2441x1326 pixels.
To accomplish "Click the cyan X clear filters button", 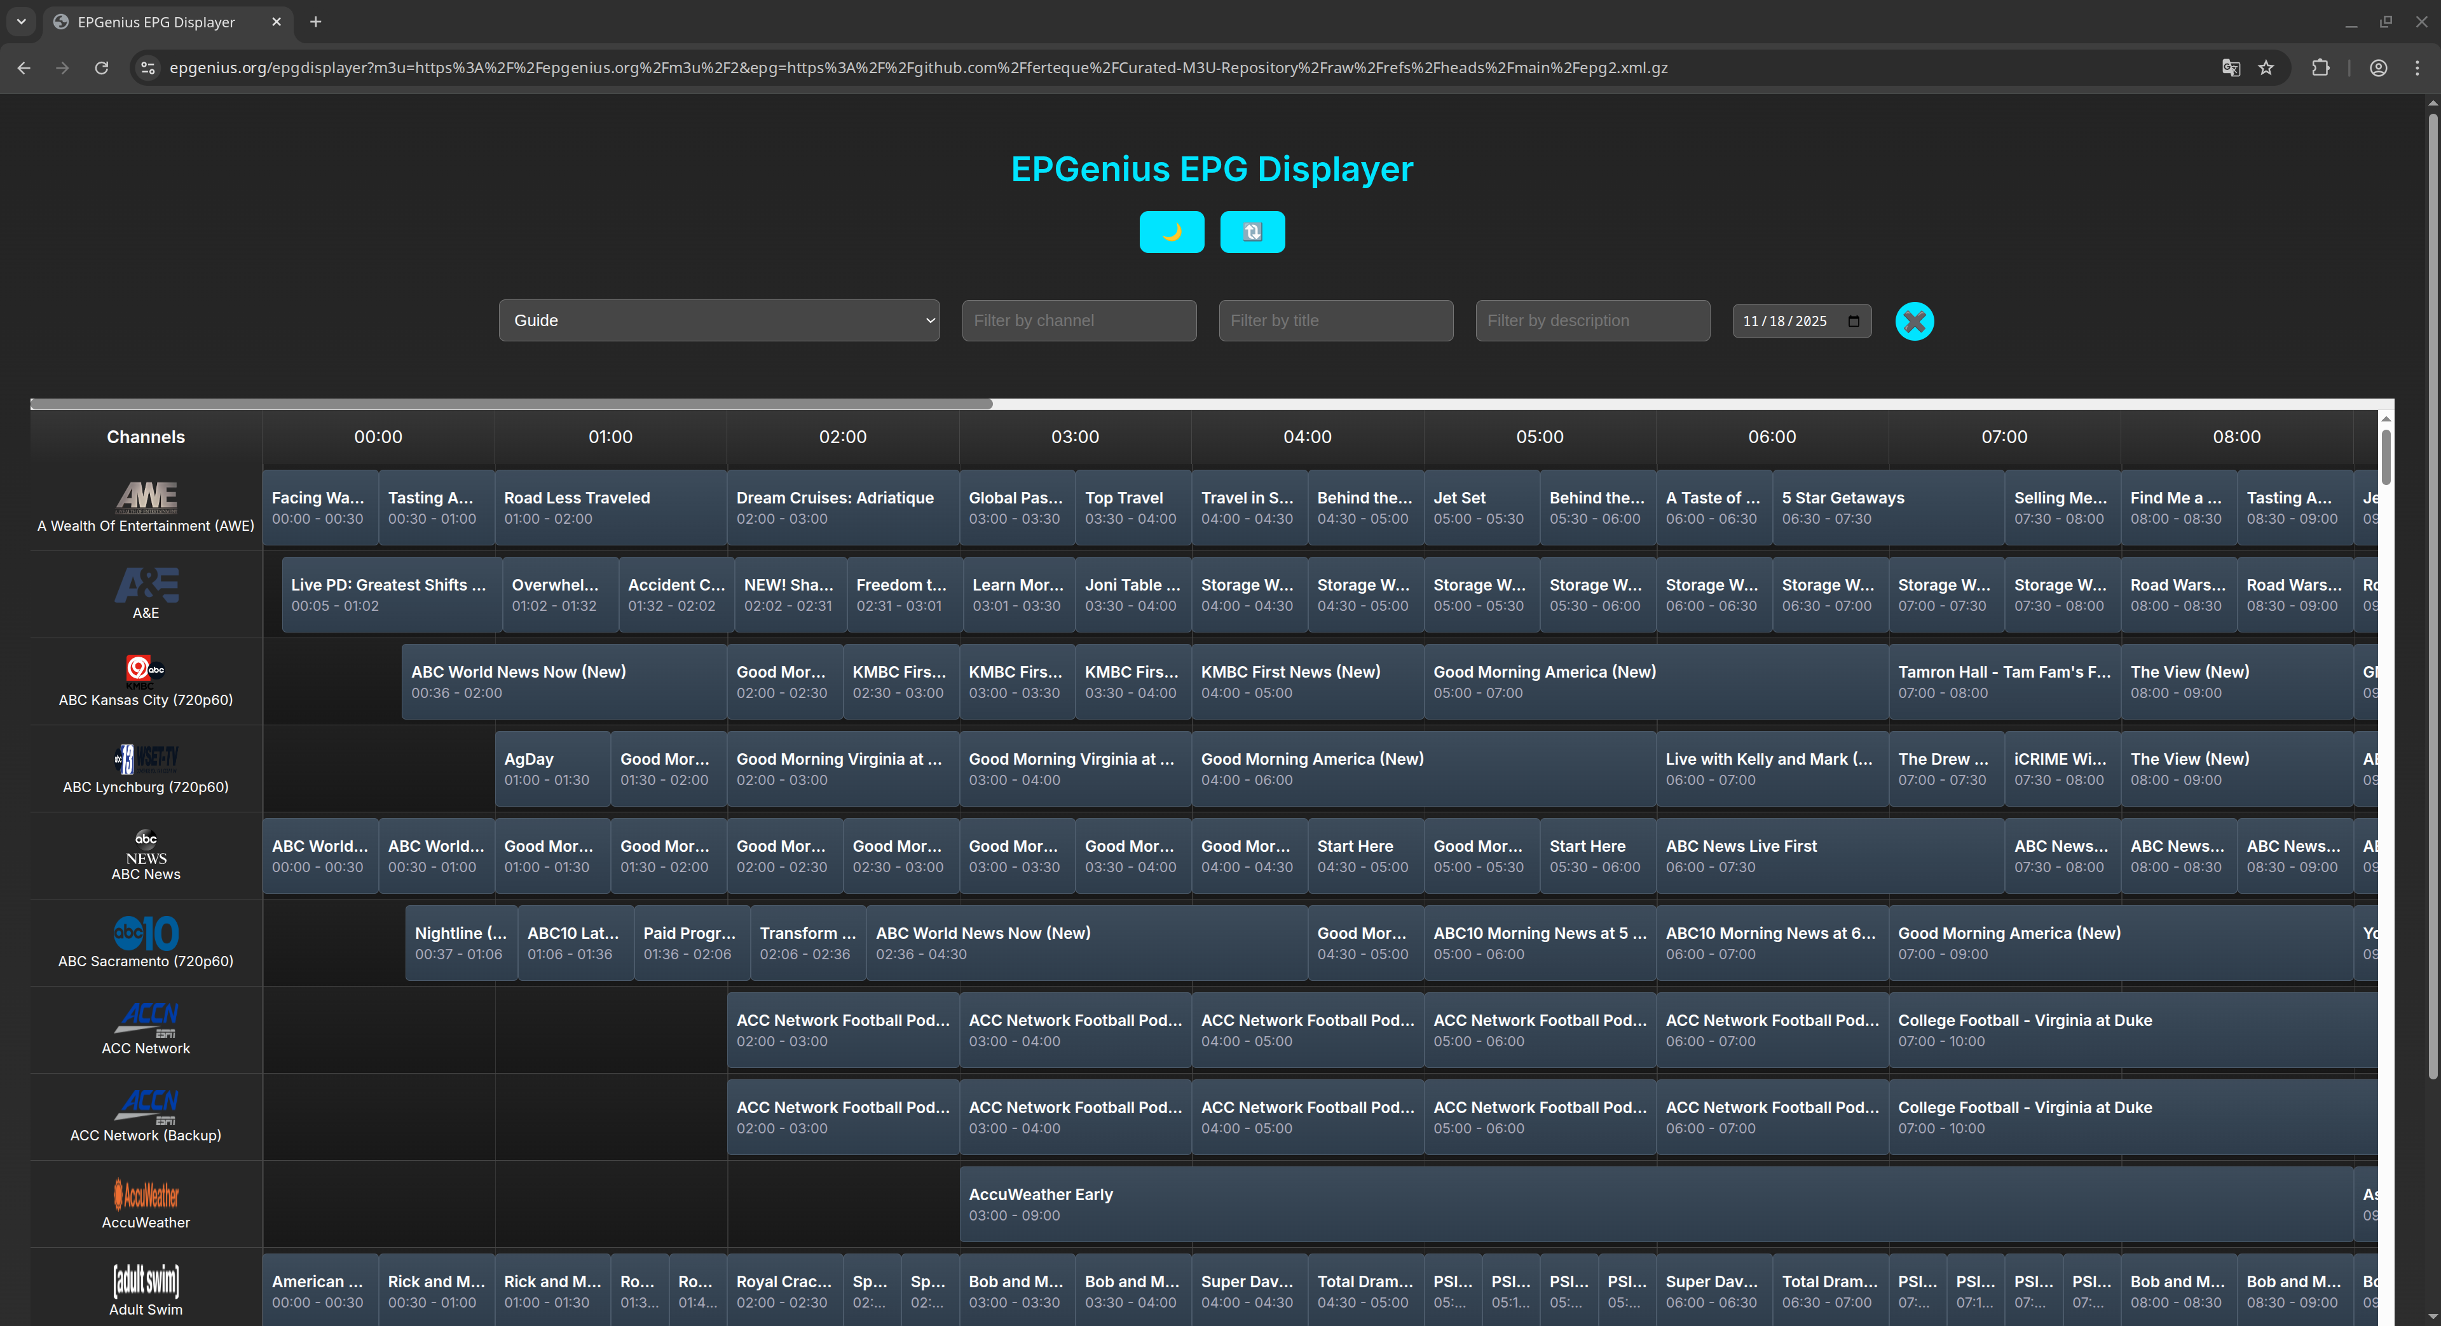I will pos(1914,321).
